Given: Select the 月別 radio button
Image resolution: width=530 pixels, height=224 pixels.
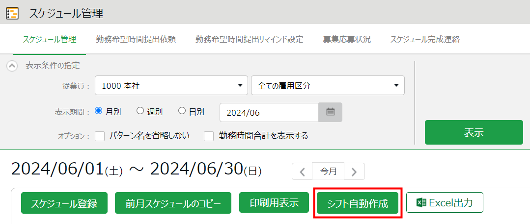Looking at the screenshot, I should point(98,111).
